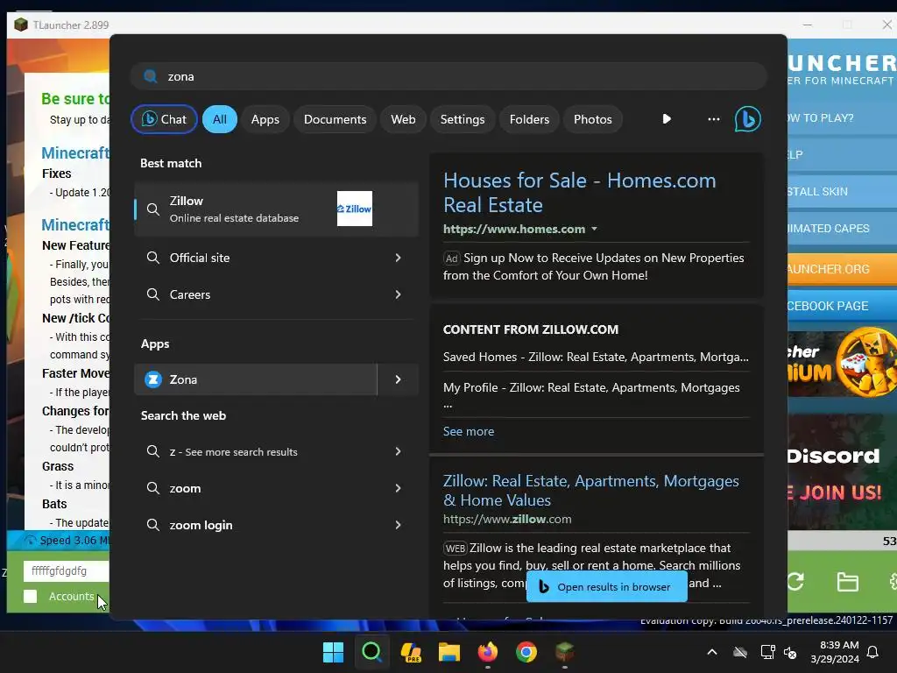
Task: Click the play arrow to show more filters
Action: [667, 119]
